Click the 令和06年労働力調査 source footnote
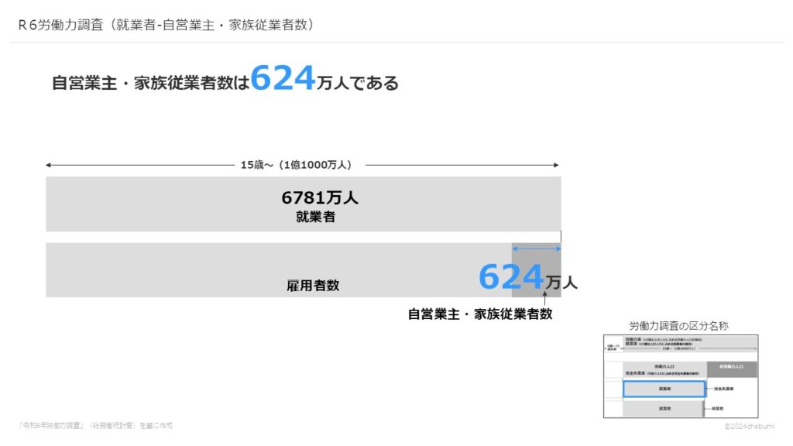 [95, 426]
